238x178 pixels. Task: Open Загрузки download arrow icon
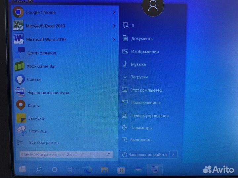(x=125, y=77)
